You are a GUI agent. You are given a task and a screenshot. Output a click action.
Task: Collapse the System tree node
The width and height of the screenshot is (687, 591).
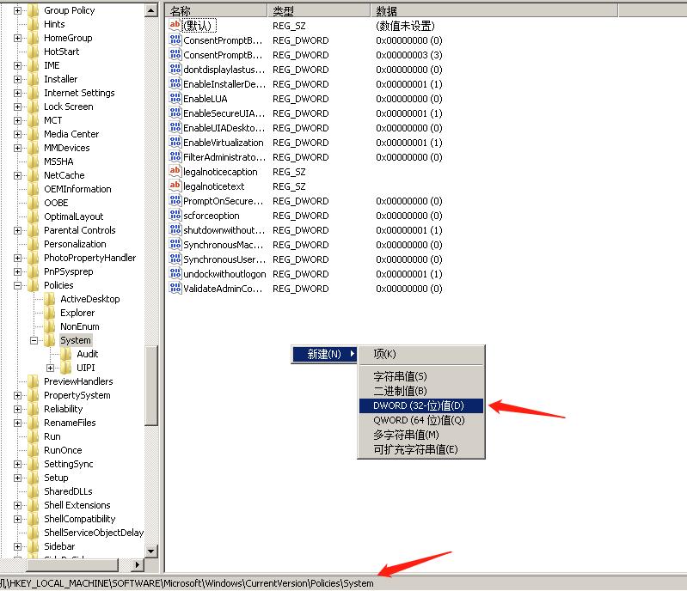[x=34, y=340]
